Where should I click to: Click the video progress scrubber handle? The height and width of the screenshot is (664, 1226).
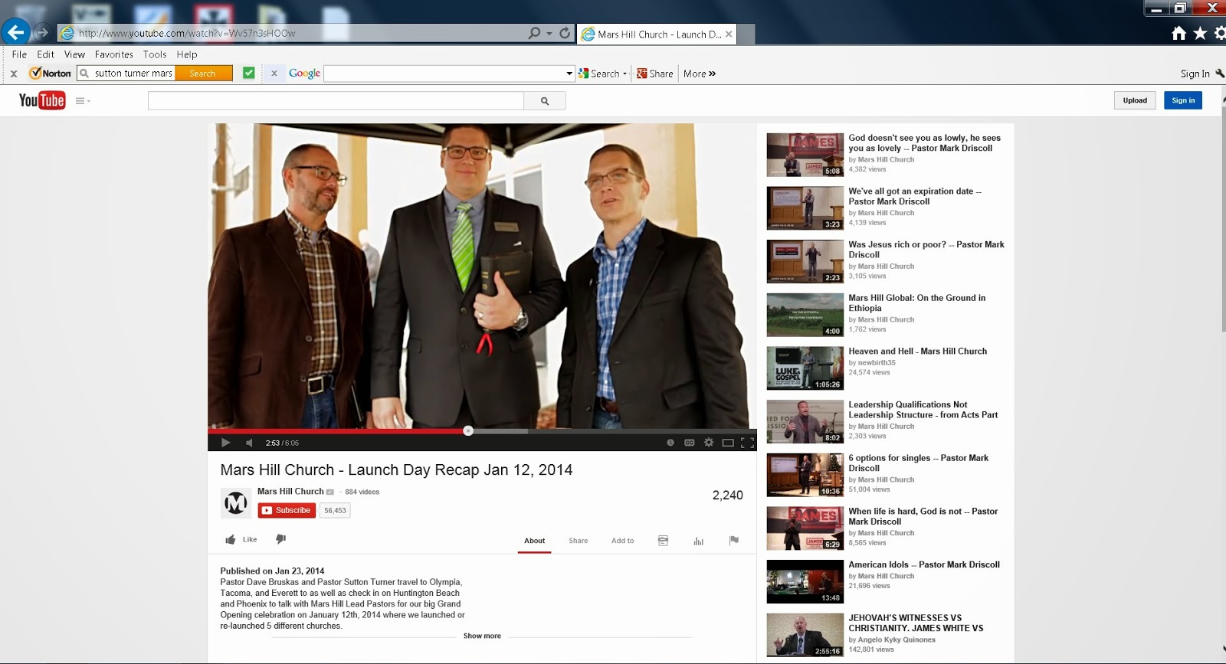(x=468, y=430)
